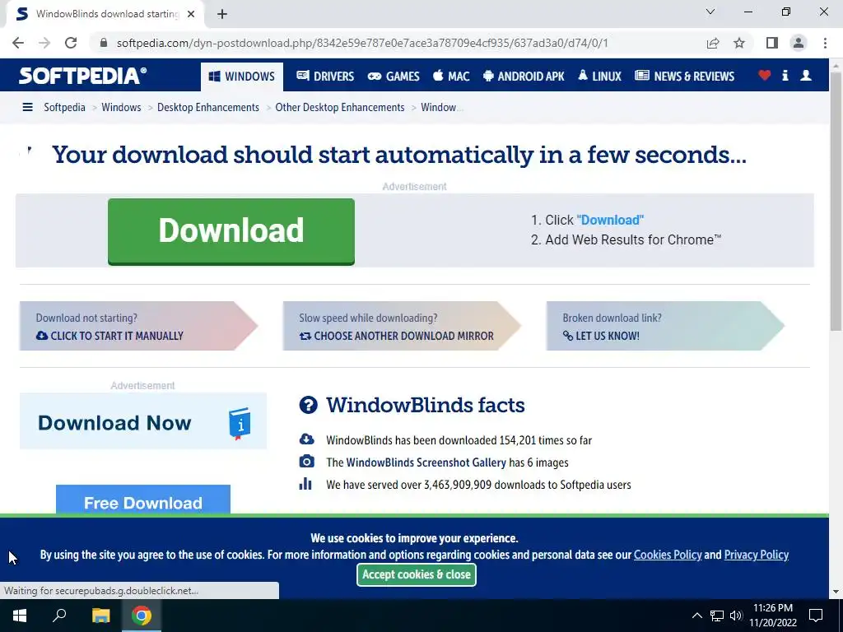Go to the Games section
The image size is (843, 632).
click(x=394, y=77)
